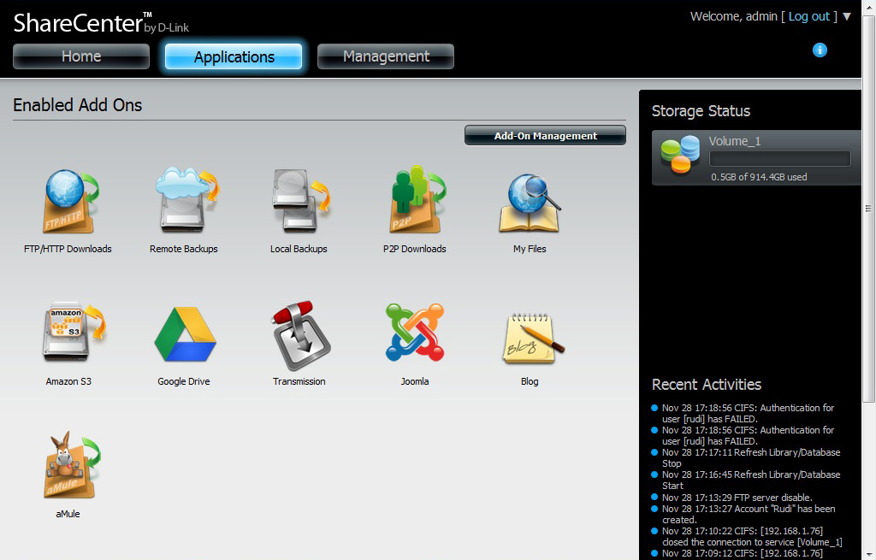
Task: Click "Refresh Library/Database Start" activity entry
Action: click(x=751, y=480)
